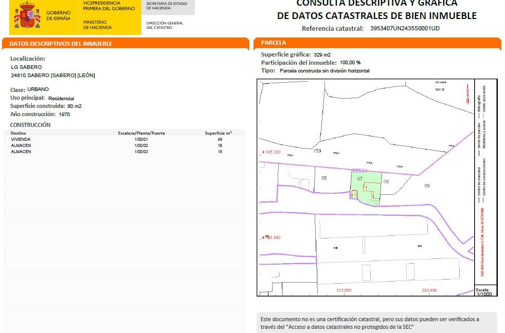
Task: Click DIRECCIÓN GENERAL DEL CATASTRO label
Action: pos(165,25)
